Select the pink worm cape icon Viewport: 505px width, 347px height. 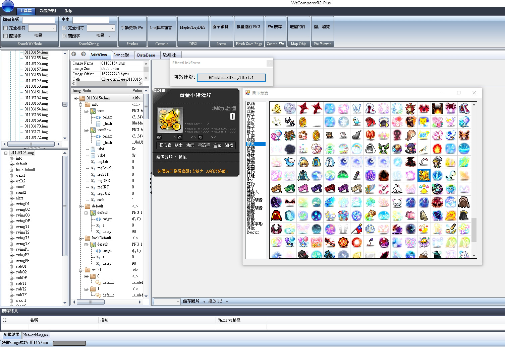coord(424,162)
